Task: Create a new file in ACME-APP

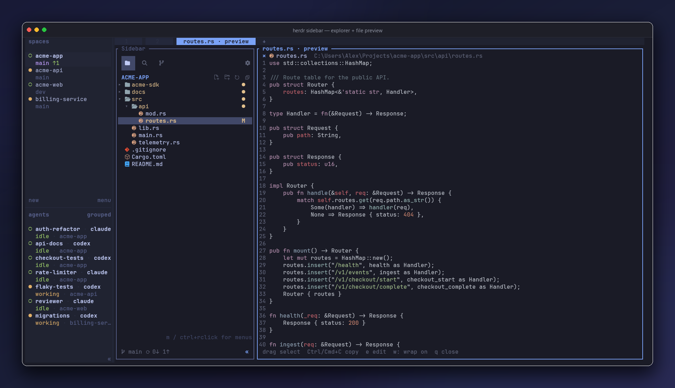Action: [x=216, y=78]
